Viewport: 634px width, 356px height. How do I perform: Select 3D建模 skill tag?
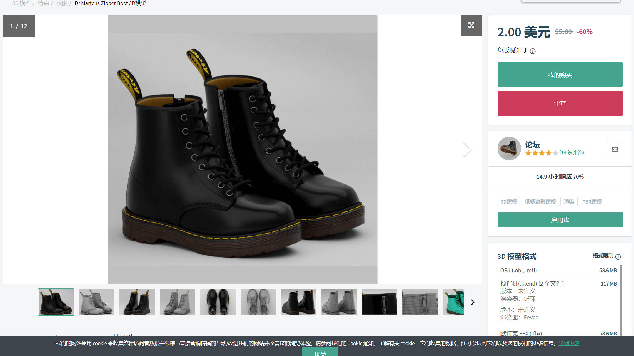[509, 201]
